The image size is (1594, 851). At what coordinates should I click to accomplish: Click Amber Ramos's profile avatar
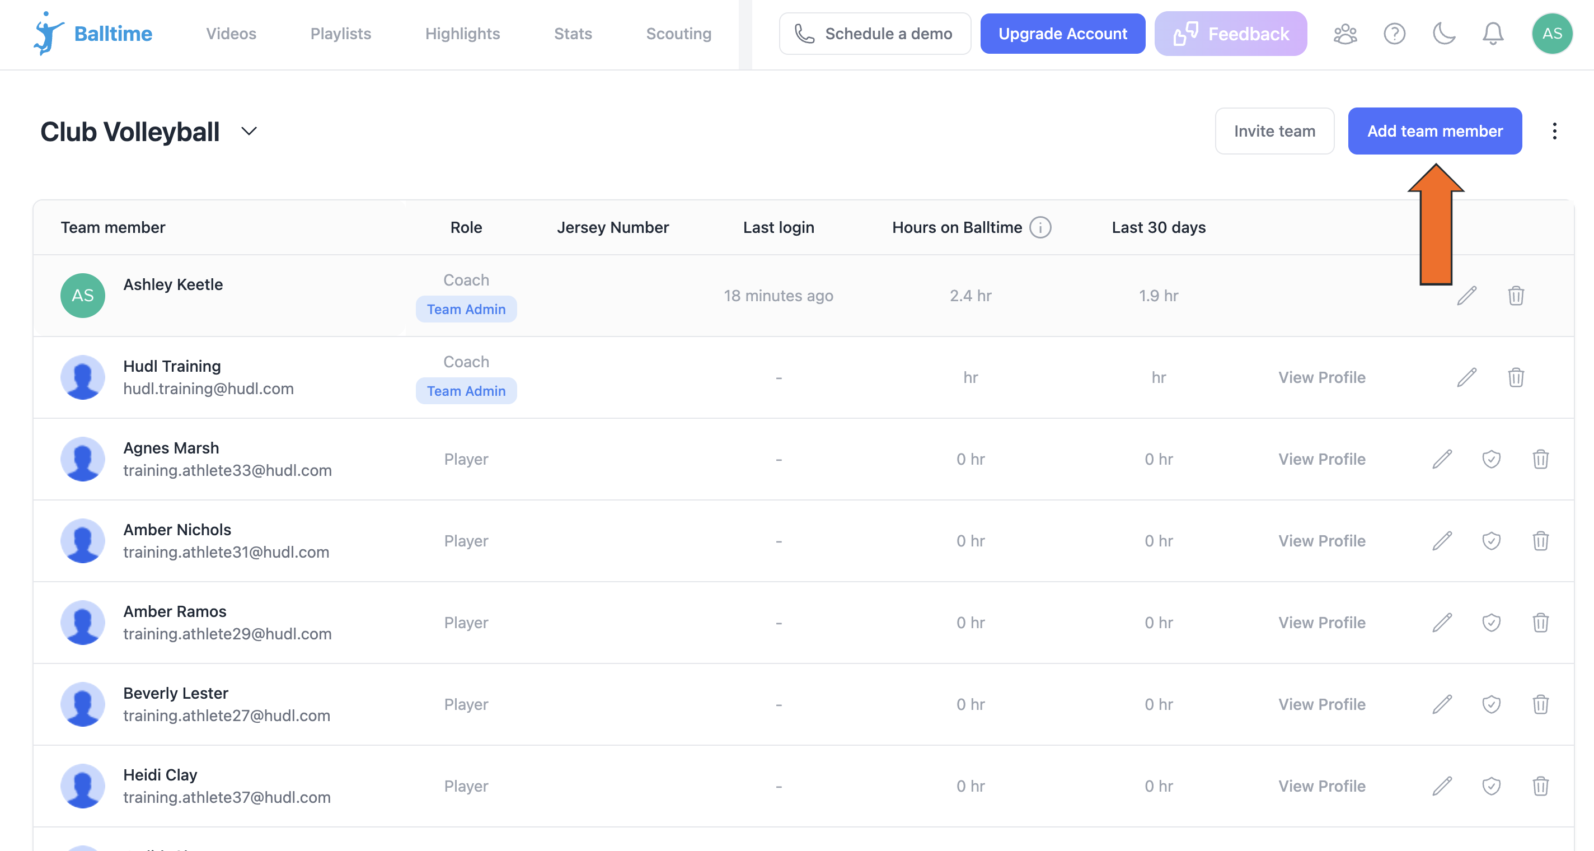click(x=82, y=623)
